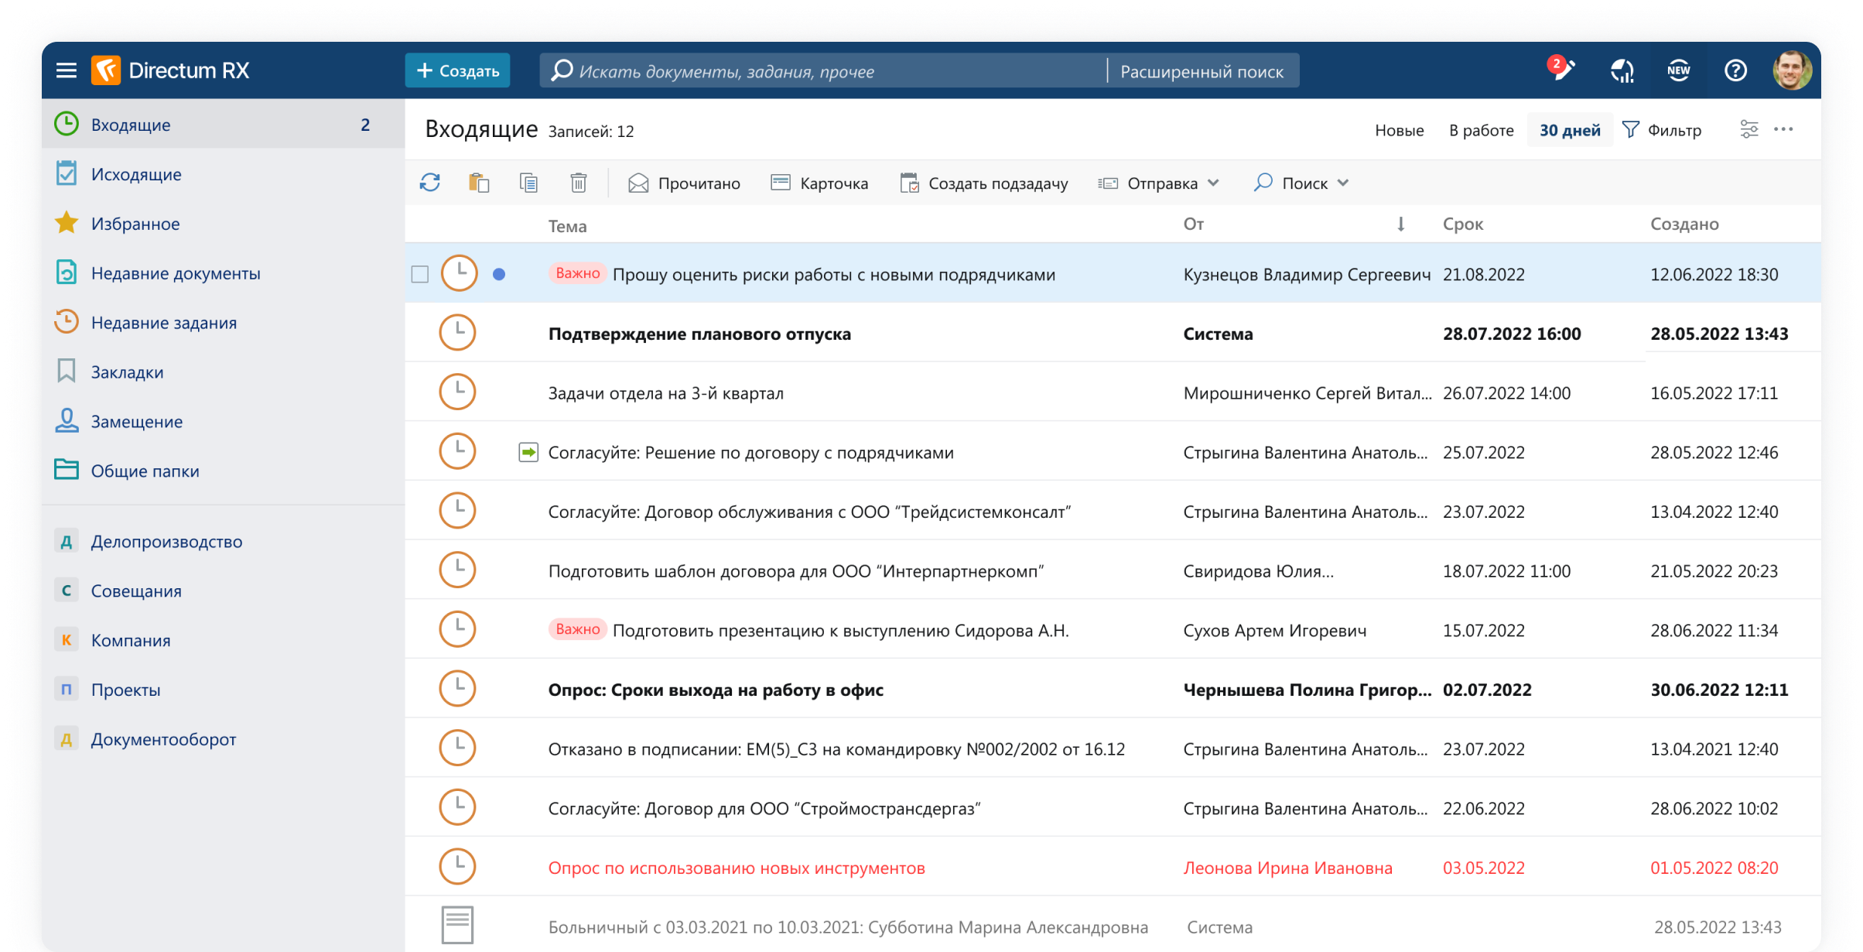Open the hamburger menu icon

[x=67, y=70]
